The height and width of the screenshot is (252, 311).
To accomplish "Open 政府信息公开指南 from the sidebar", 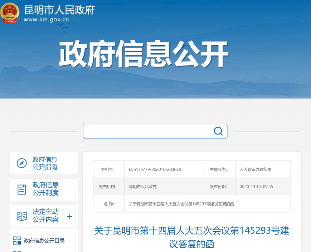I will (x=45, y=163).
